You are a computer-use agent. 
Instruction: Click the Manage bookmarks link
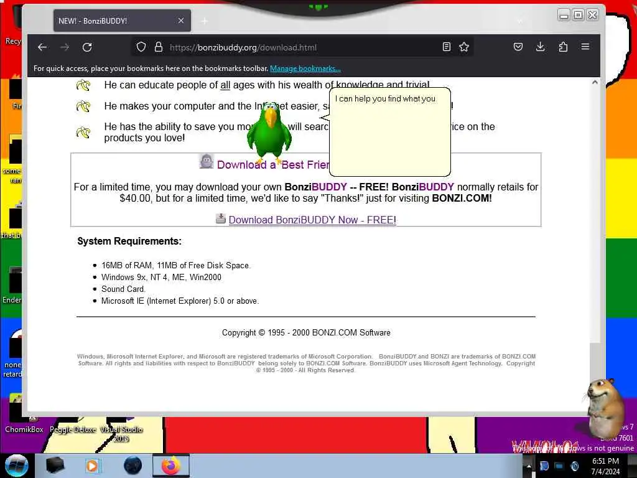pyautogui.click(x=305, y=68)
